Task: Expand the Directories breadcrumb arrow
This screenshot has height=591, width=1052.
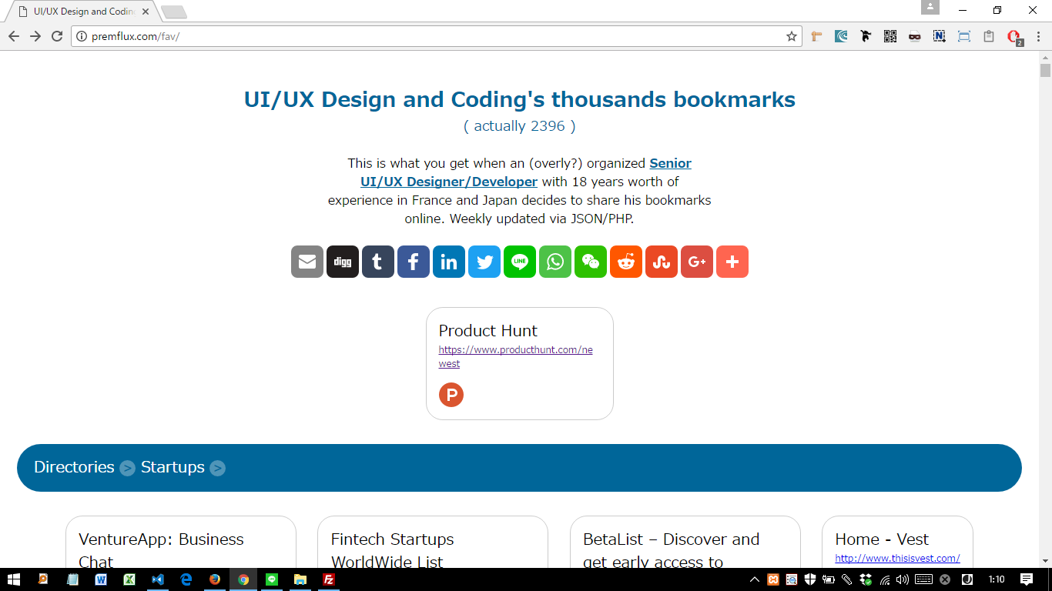Action: (x=127, y=468)
